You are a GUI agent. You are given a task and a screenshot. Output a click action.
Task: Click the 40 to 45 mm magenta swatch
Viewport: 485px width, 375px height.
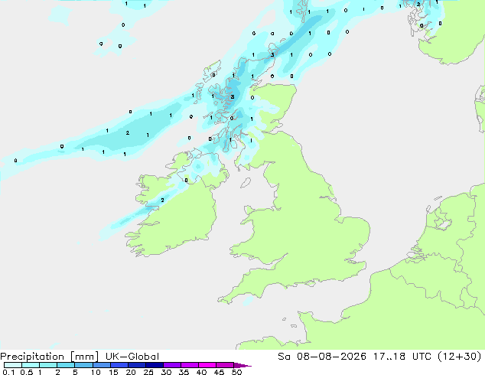pos(207,365)
